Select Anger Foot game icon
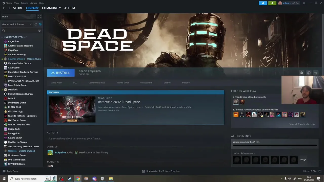The height and width of the screenshot is (182, 324). click(x=6, y=41)
